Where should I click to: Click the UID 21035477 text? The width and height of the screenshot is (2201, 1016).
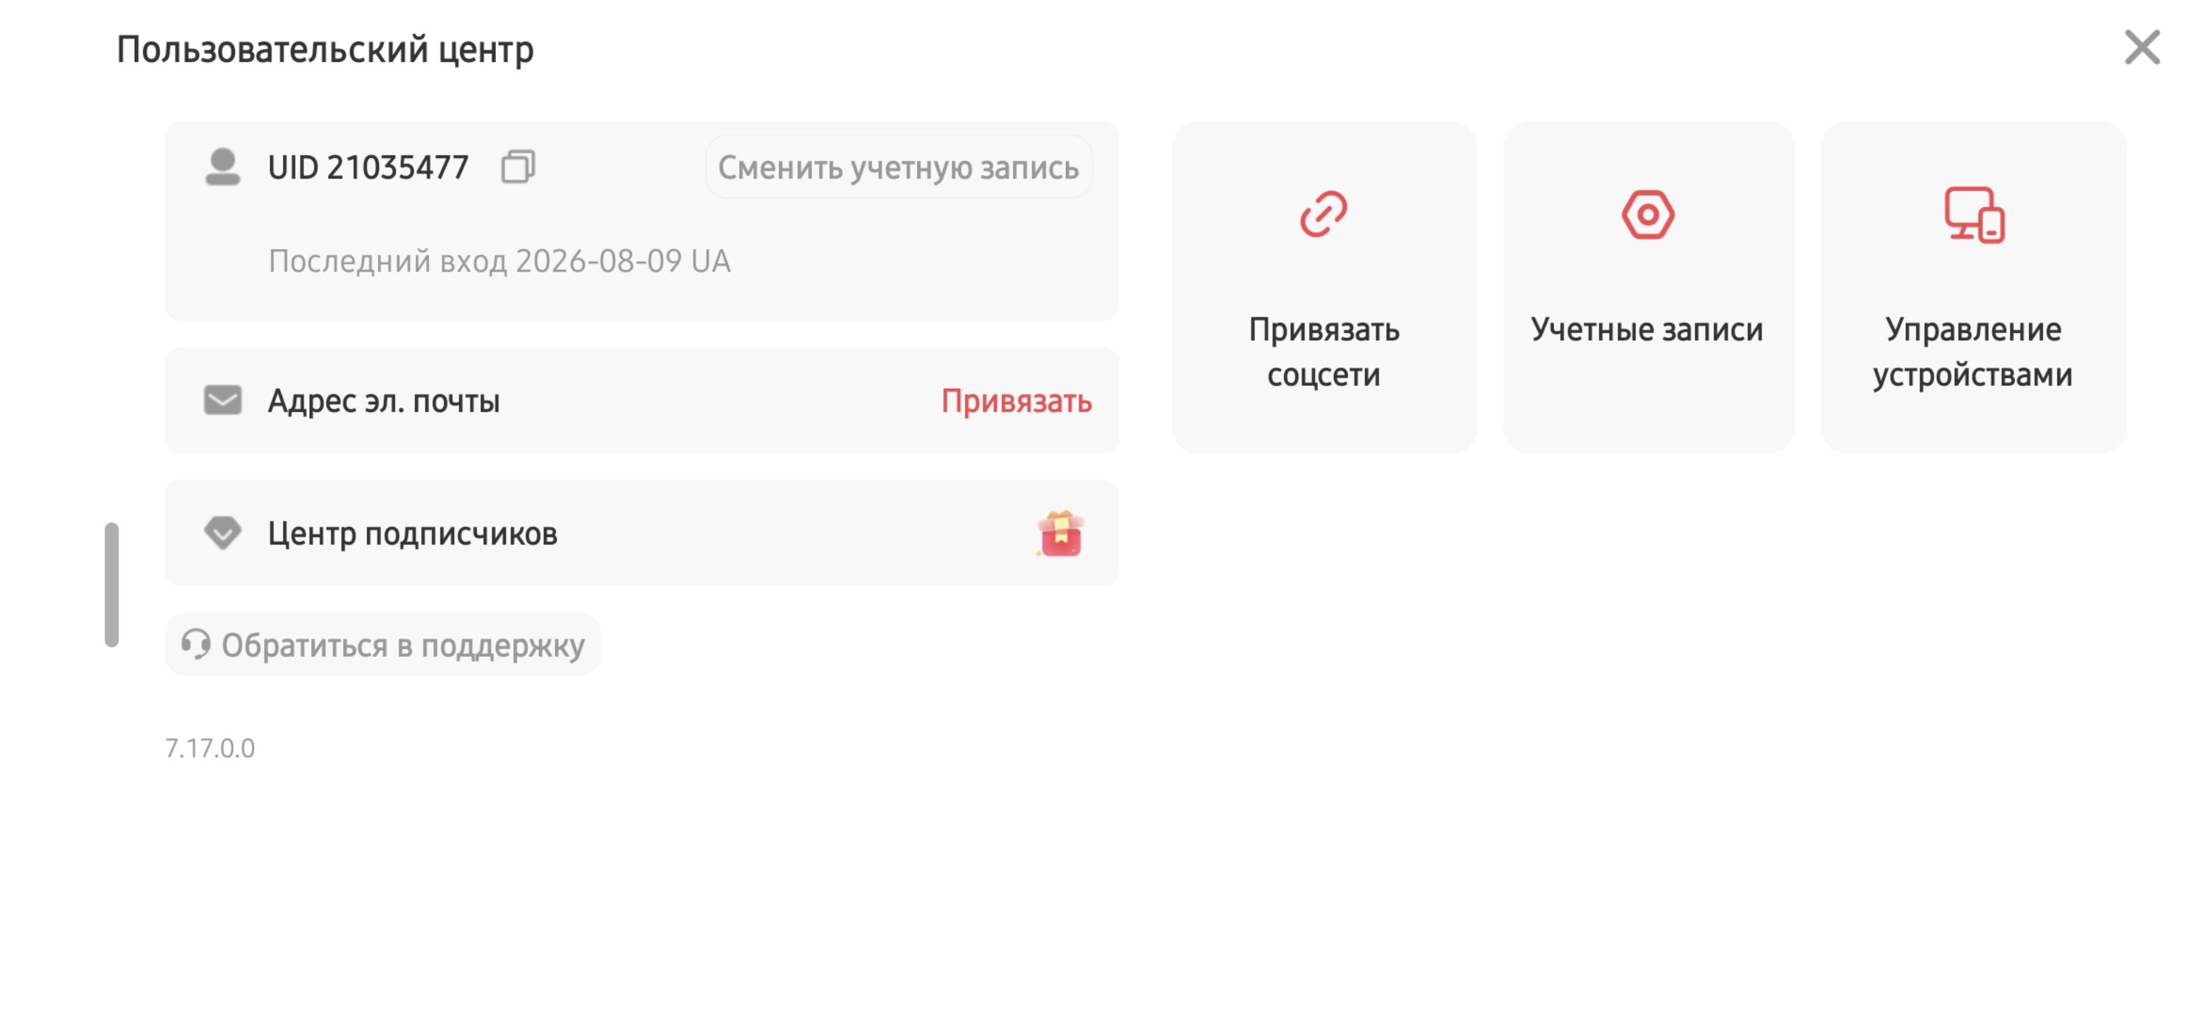(368, 167)
